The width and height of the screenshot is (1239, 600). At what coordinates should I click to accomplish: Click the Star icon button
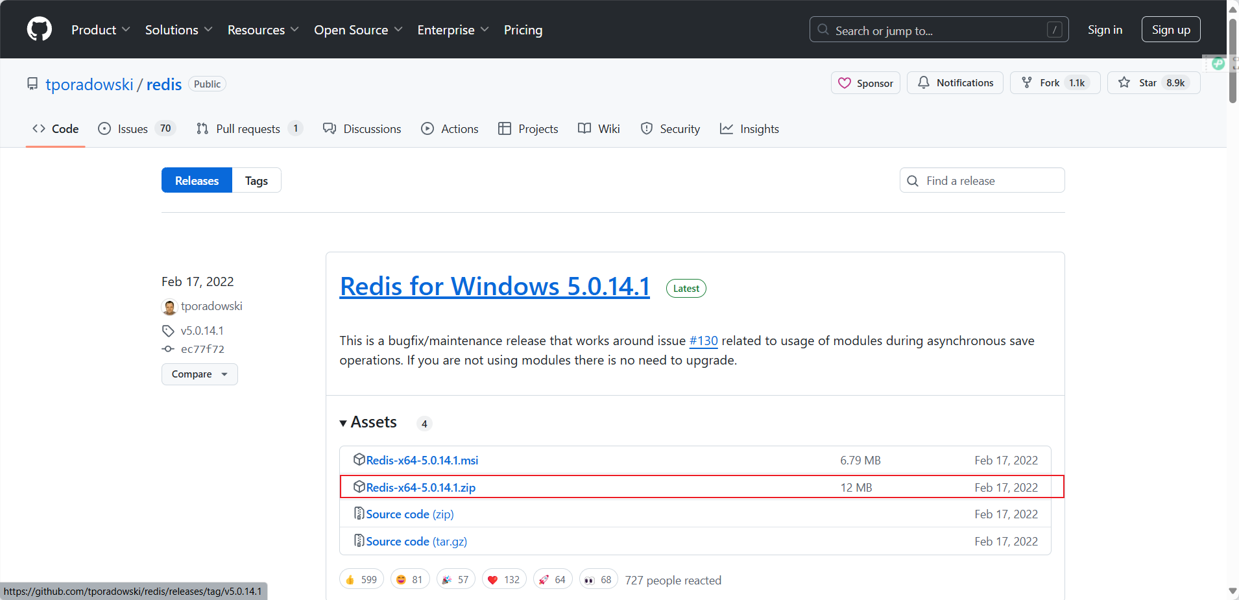click(1124, 83)
